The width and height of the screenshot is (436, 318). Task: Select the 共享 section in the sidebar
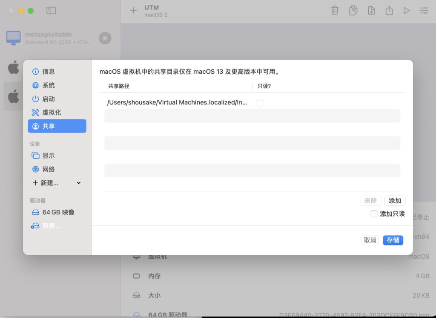57,126
